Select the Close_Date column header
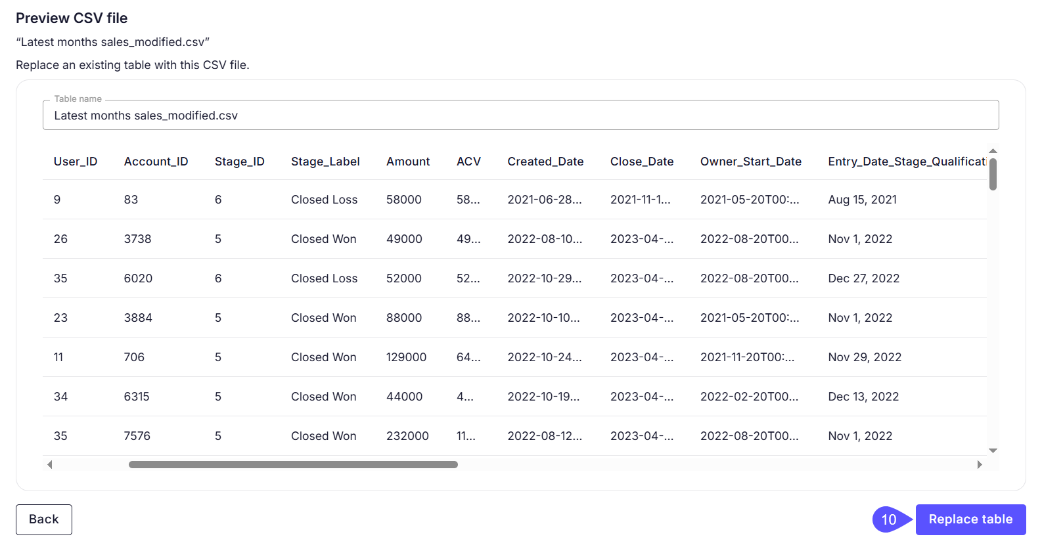Viewport: 1042px width, 547px height. click(642, 162)
